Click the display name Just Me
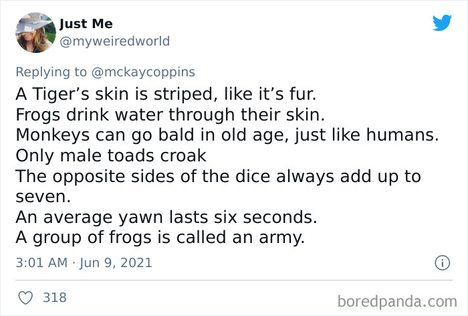This screenshot has height=316, width=468. pyautogui.click(x=84, y=25)
